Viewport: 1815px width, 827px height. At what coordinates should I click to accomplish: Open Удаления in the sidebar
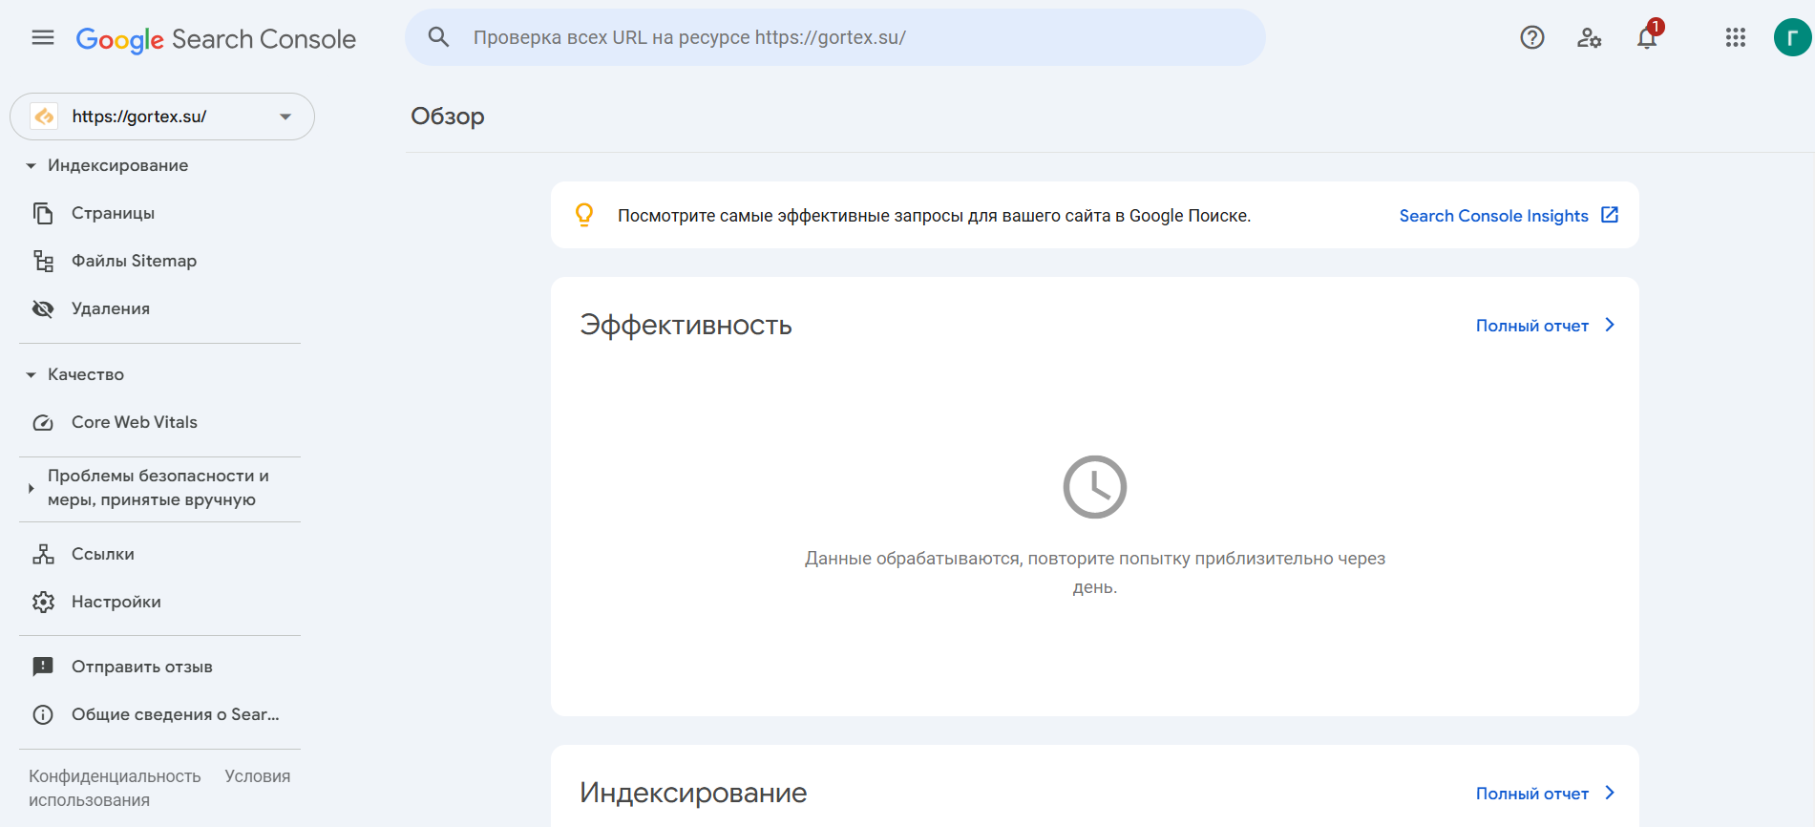tap(111, 308)
